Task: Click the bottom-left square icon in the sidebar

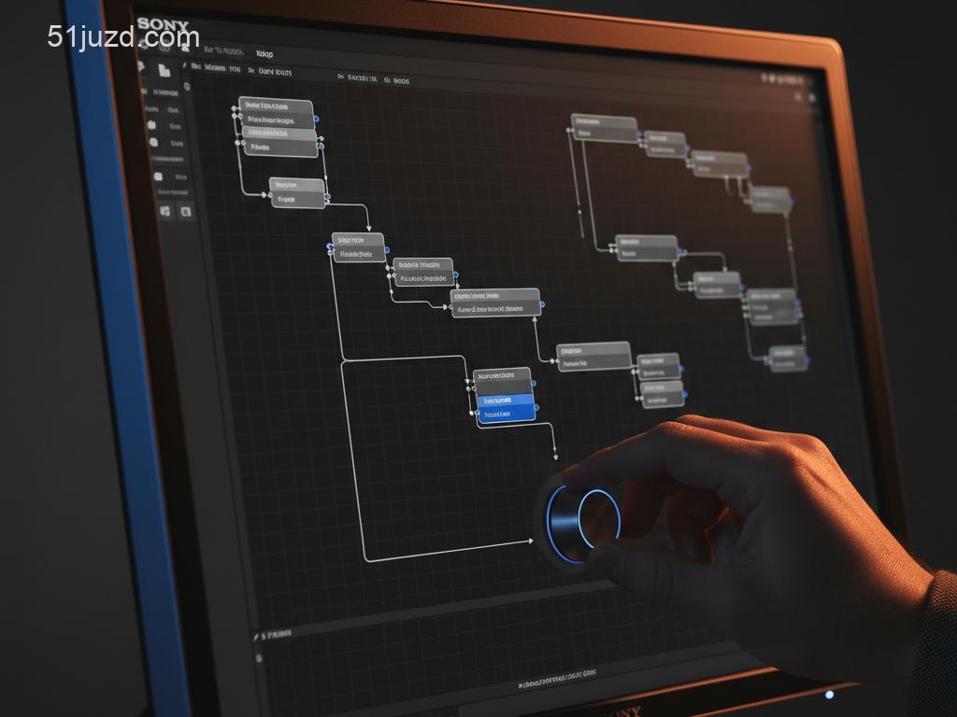Action: (164, 212)
